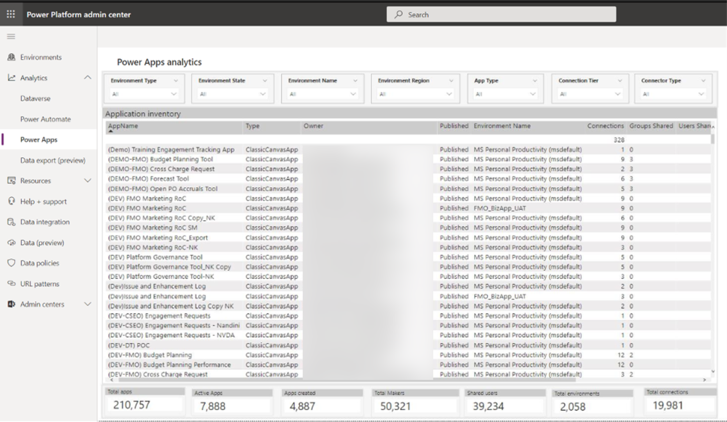Image resolution: width=727 pixels, height=422 pixels.
Task: Open Resources via its sidebar icon
Action: tap(11, 180)
